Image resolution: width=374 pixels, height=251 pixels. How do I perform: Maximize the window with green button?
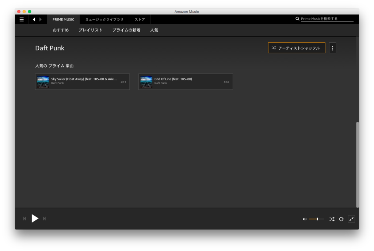(x=30, y=11)
